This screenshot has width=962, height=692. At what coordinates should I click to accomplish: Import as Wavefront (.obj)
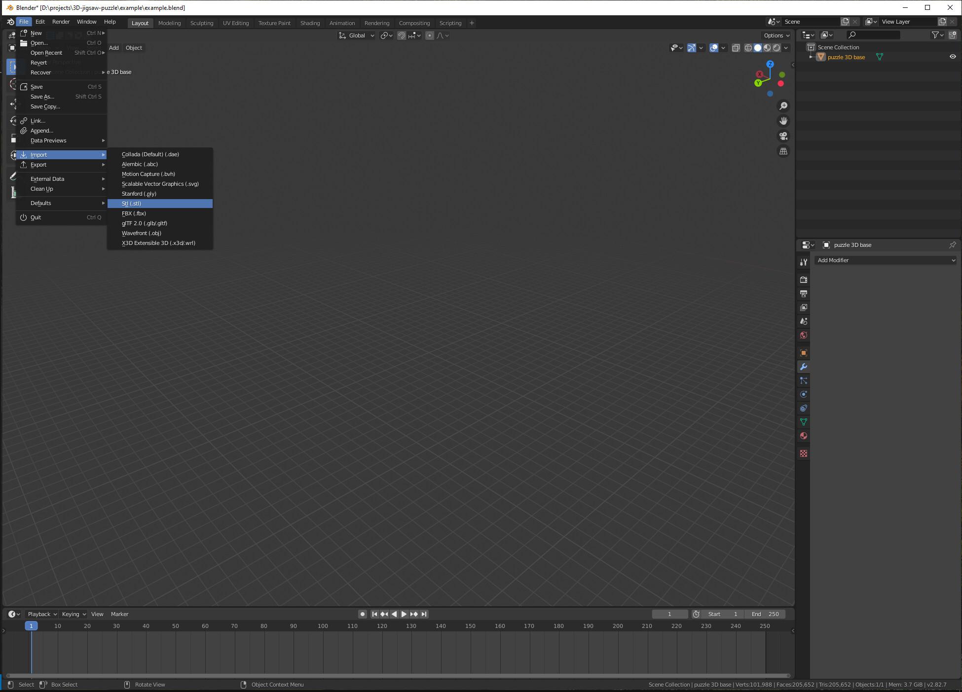(141, 233)
